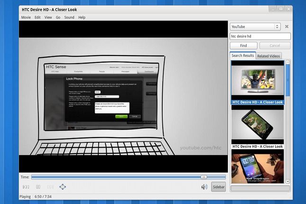Switch to the Search Results tab

(243, 56)
